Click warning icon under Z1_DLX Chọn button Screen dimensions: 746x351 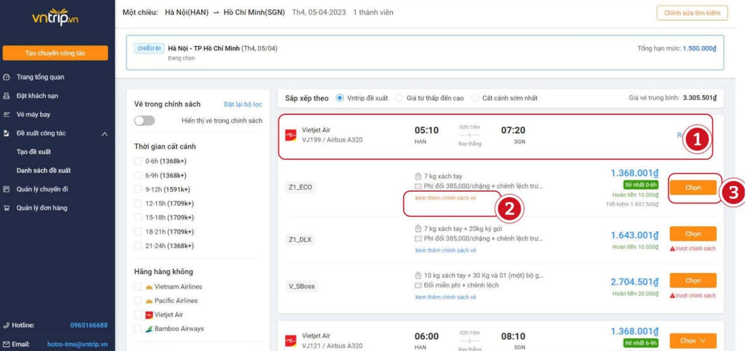coord(672,248)
